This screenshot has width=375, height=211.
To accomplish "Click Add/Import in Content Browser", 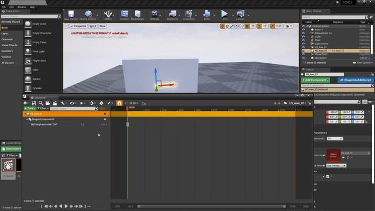I will pos(11,149).
